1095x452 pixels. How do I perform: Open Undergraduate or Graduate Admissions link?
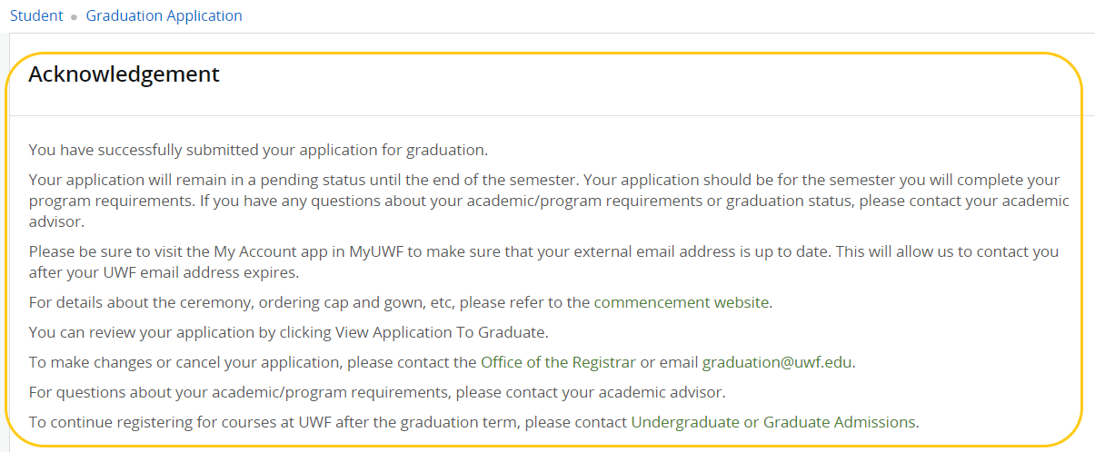coord(773,422)
